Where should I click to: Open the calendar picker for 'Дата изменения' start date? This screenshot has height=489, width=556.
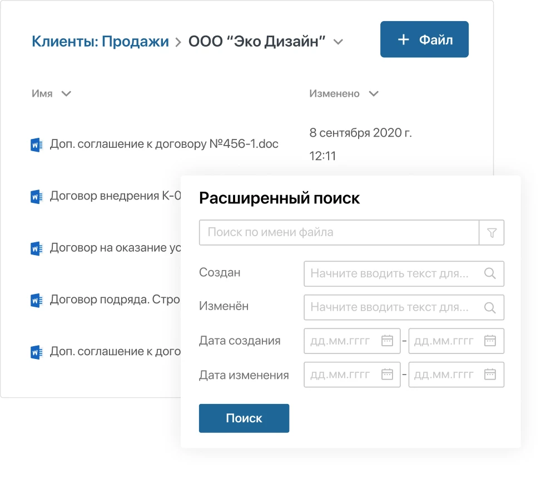[388, 375]
